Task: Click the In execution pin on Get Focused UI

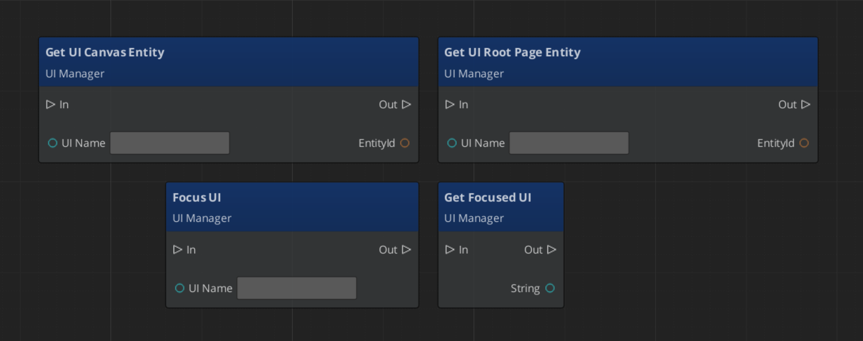Action: click(450, 250)
